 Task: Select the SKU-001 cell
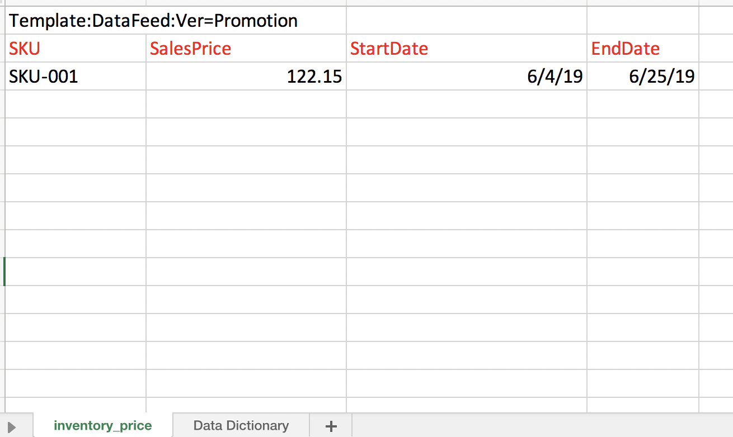[x=76, y=77]
